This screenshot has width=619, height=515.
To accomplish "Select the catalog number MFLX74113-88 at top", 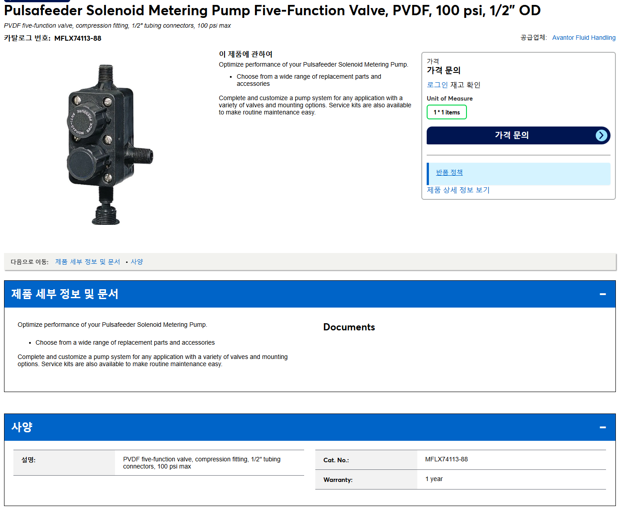I will coord(78,38).
